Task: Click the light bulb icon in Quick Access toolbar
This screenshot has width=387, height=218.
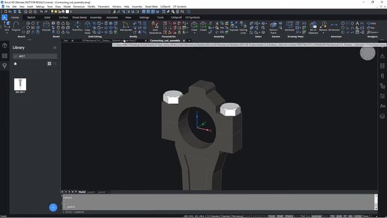Action: [52, 12]
